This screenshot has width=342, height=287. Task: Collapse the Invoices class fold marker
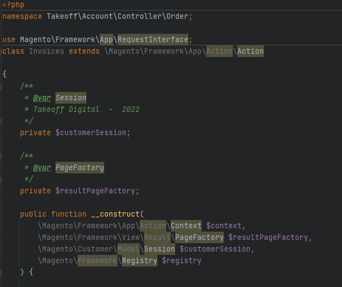click(x=1, y=52)
